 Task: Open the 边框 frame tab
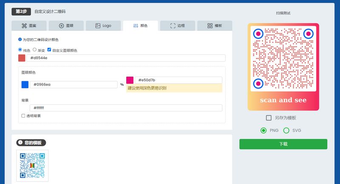[x=178, y=26]
